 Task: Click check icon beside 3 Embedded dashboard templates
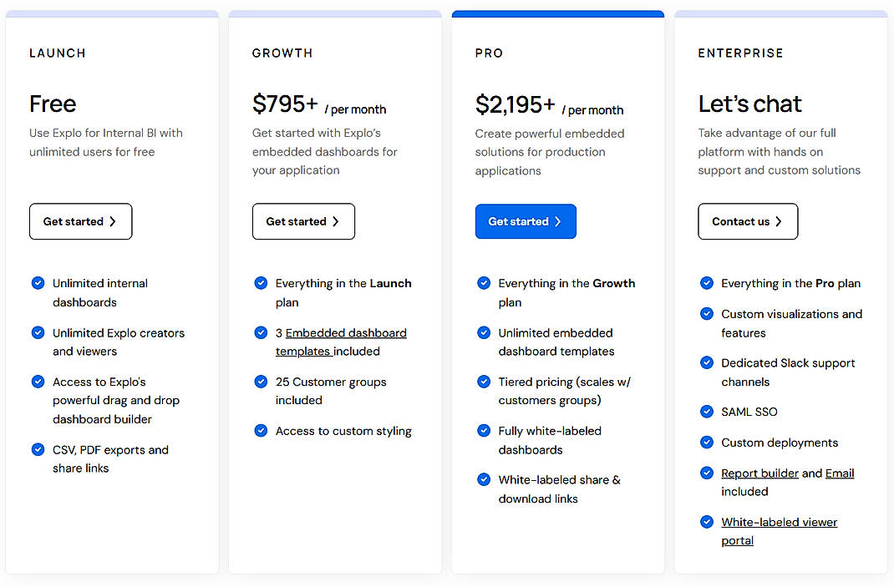pos(262,333)
